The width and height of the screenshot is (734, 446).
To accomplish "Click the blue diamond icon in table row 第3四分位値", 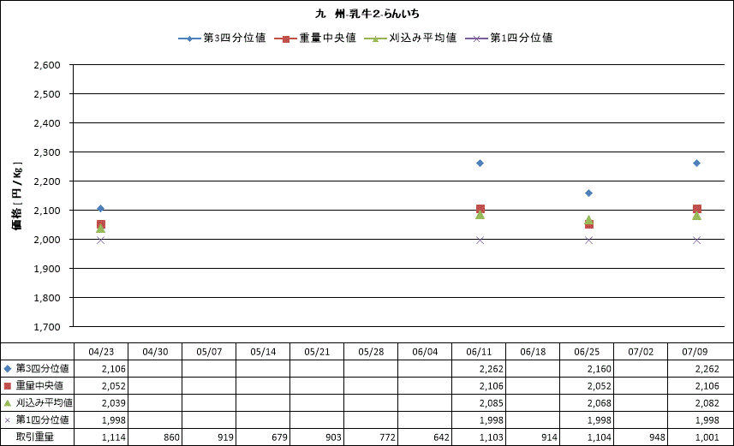I will click(8, 369).
